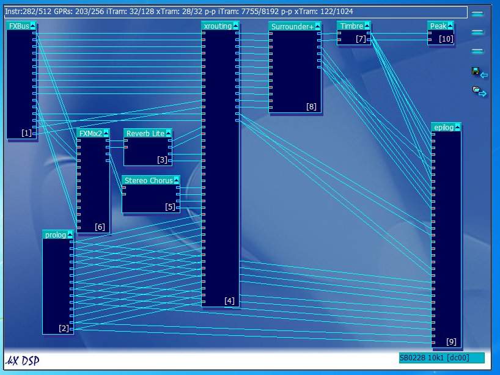
Task: Select the Peak module title
Action: click(438, 26)
